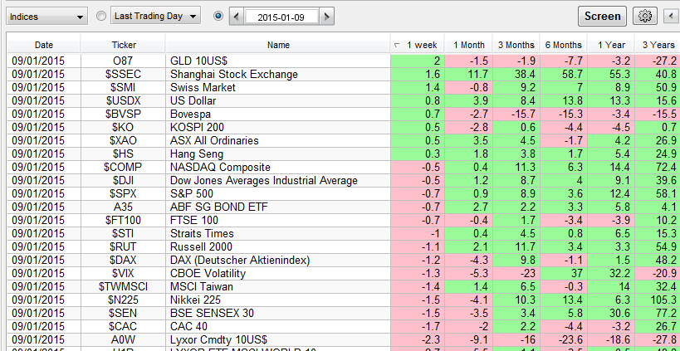Sort by the 1 Month column header

470,45
